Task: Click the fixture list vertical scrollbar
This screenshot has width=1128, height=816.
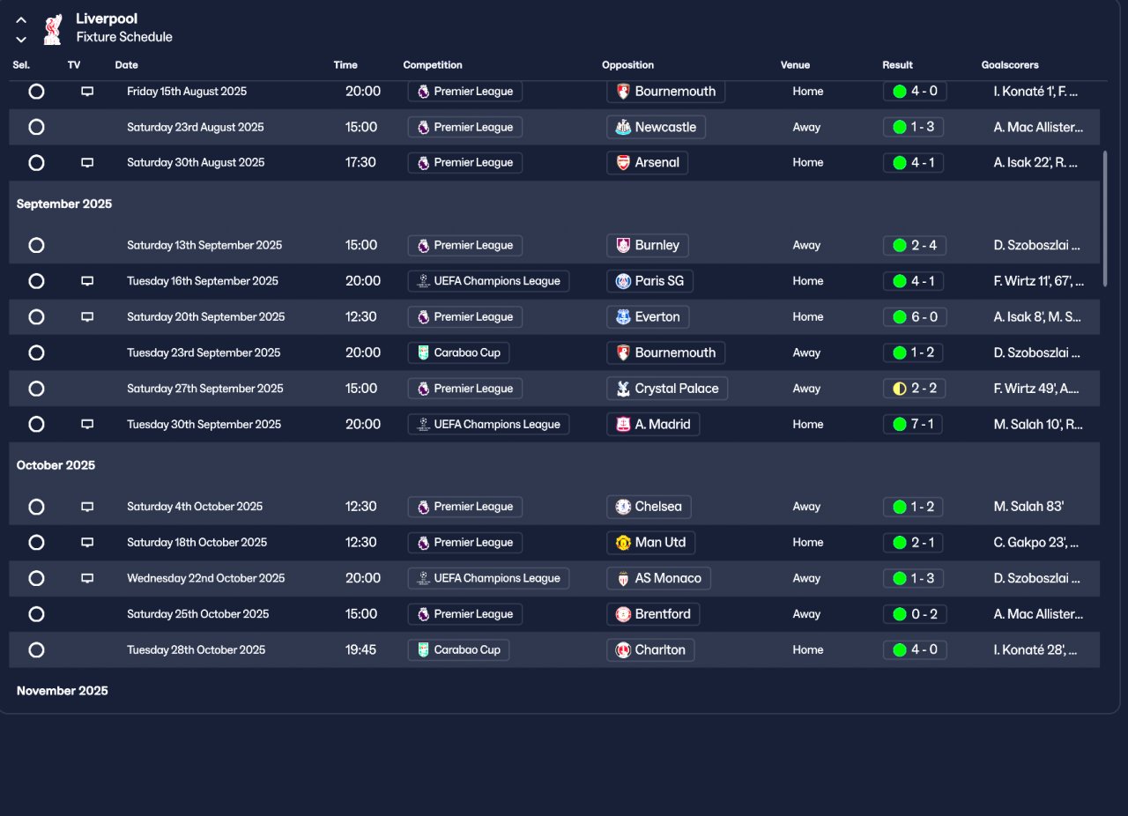Action: (x=1105, y=219)
